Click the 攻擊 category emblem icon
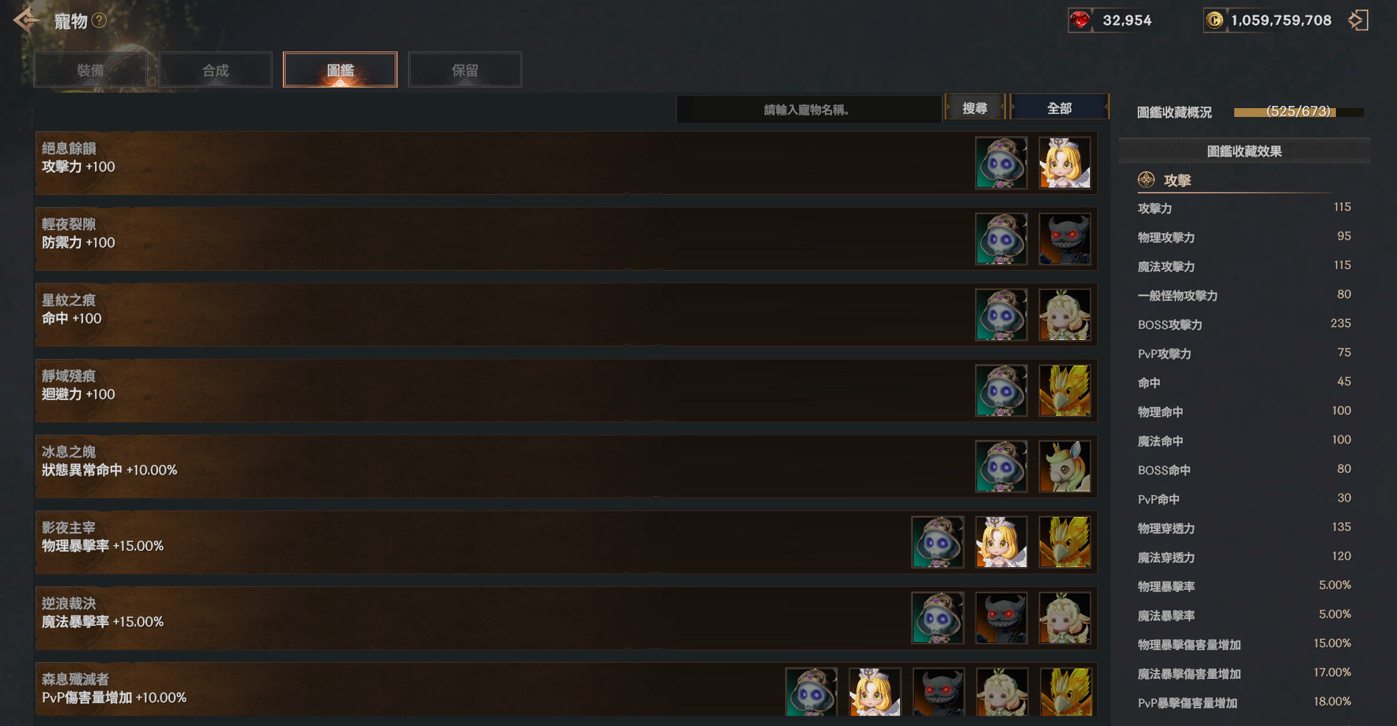The height and width of the screenshot is (726, 1397). (1147, 179)
